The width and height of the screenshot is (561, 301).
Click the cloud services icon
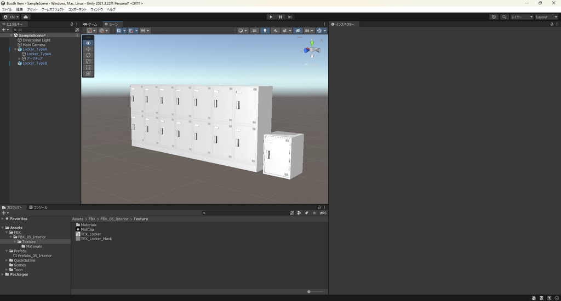tap(26, 17)
